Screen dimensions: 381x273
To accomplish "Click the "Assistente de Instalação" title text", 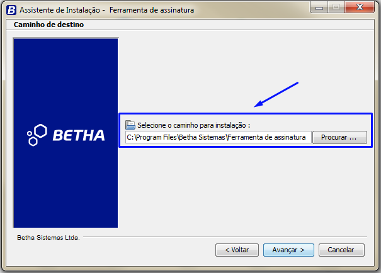I will 60,10.
